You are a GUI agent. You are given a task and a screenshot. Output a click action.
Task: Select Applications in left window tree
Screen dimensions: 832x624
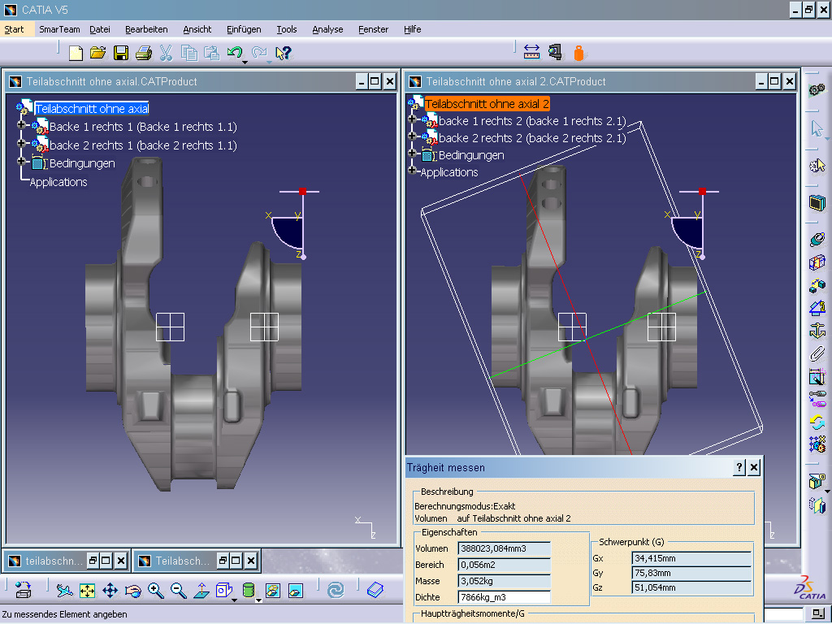coord(58,182)
